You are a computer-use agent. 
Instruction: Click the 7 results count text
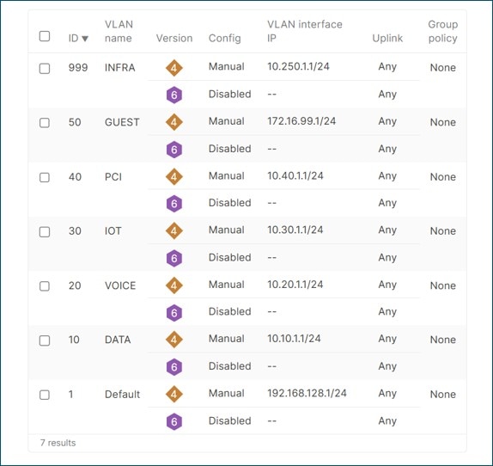58,443
